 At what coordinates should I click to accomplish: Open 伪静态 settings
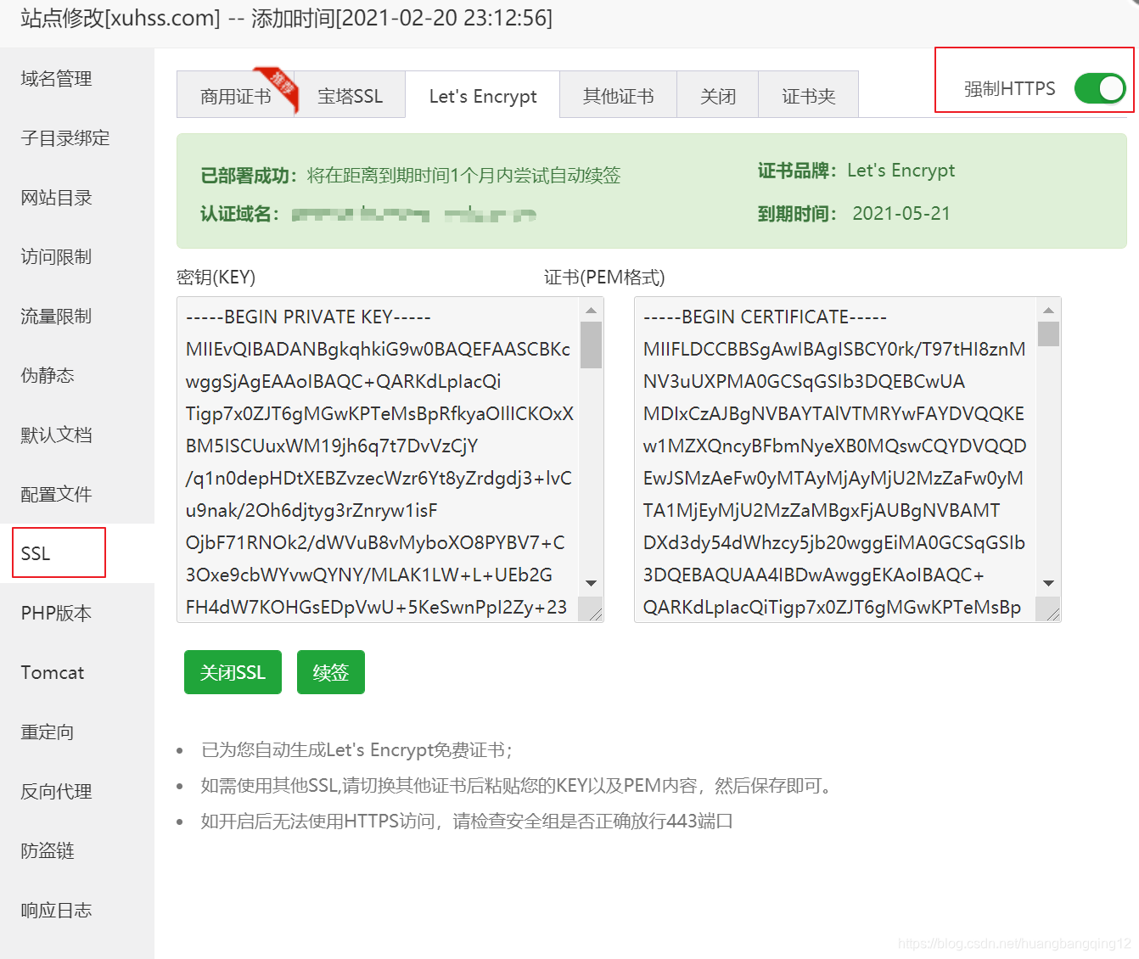(x=77, y=375)
